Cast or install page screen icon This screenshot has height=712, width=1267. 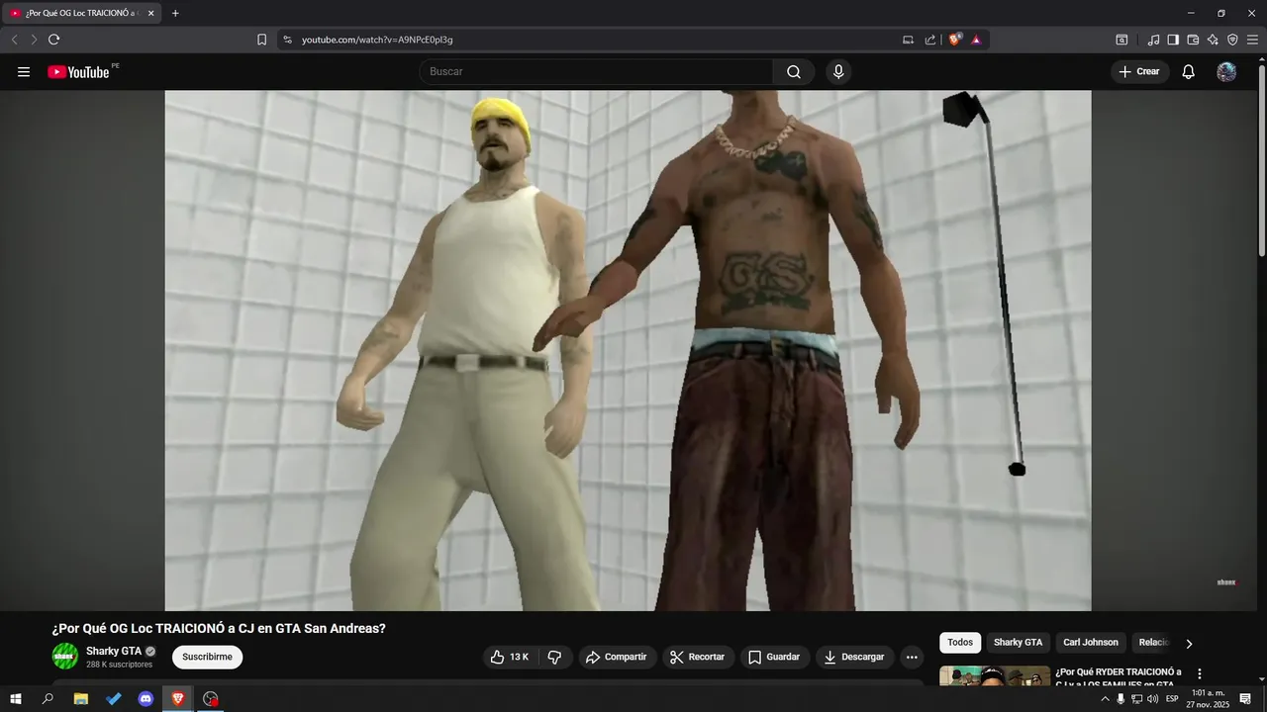coord(908,40)
